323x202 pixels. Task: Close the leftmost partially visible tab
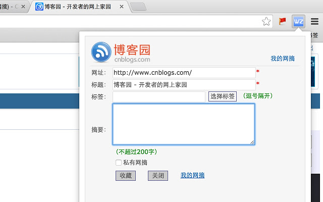tap(23, 7)
